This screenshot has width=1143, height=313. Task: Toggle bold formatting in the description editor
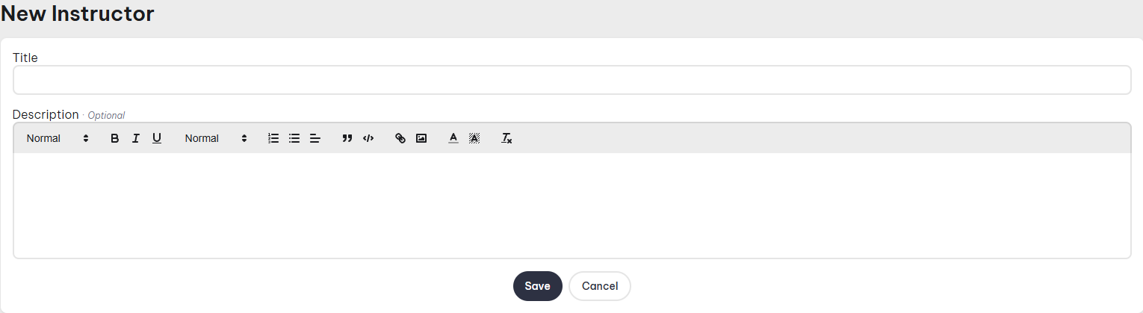(x=115, y=138)
